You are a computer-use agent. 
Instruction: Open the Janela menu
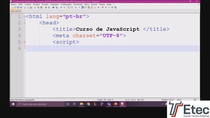click(109, 4)
